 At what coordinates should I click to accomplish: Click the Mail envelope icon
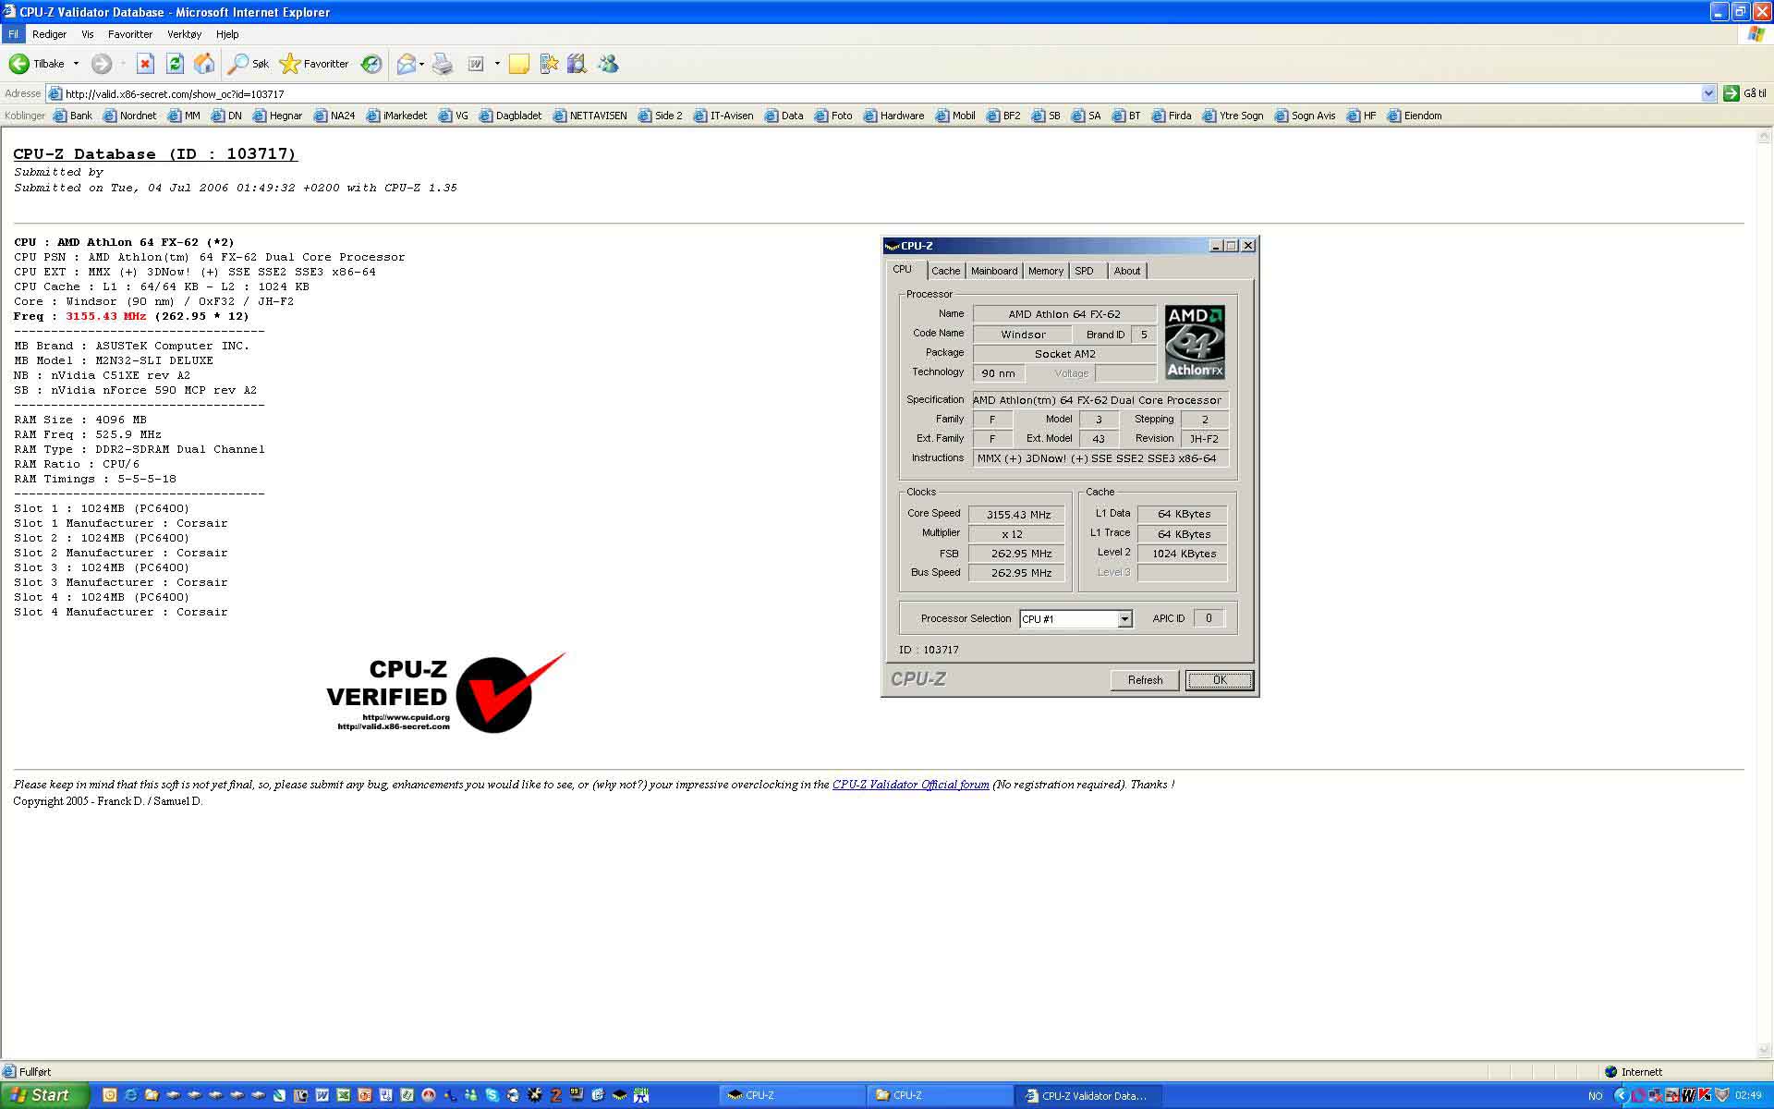406,64
